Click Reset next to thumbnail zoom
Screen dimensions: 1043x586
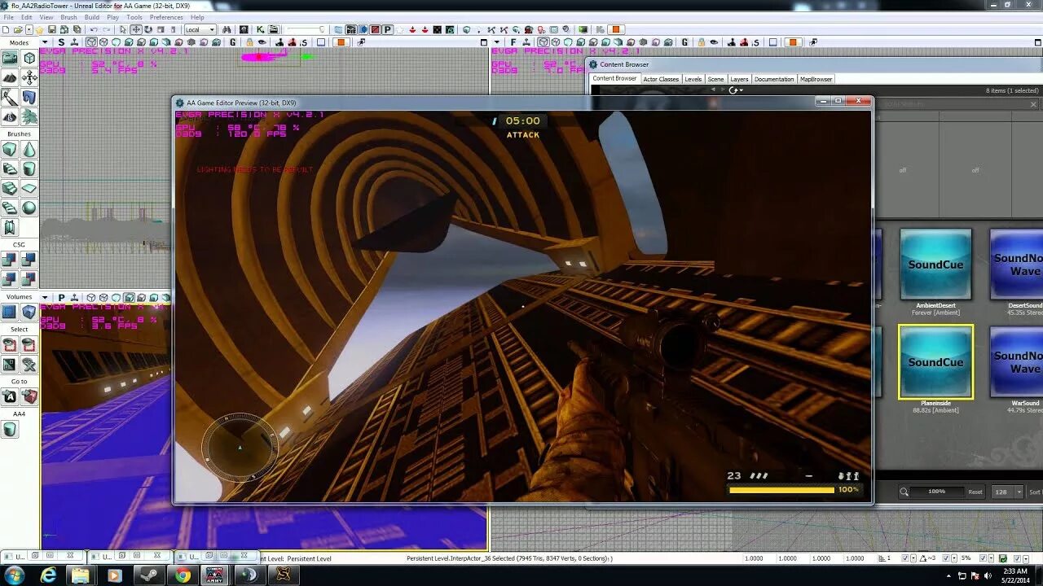pyautogui.click(x=975, y=492)
